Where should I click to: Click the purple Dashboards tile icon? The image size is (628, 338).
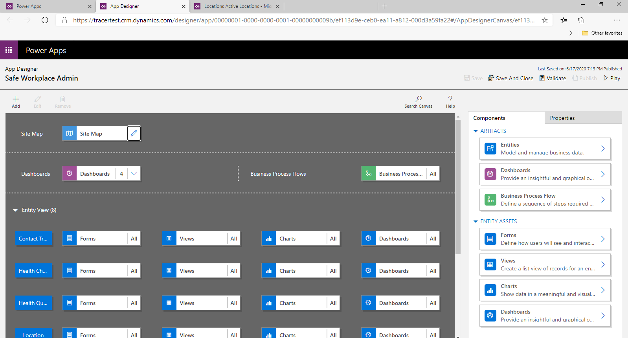(70, 173)
